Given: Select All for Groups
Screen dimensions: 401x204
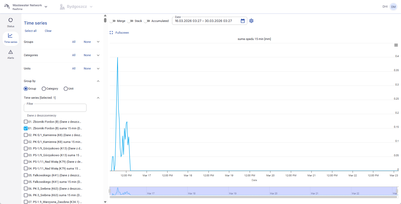Looking at the screenshot, I should [x=74, y=42].
